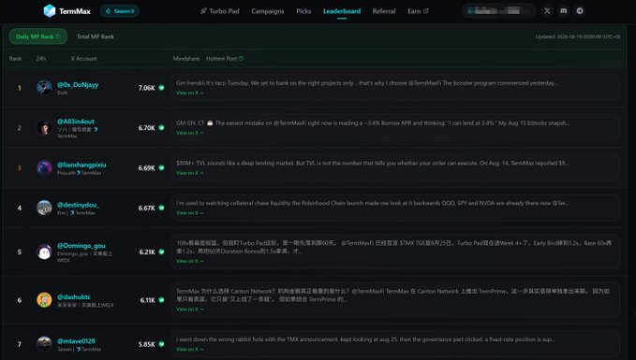This screenshot has width=636, height=360.
Task: Open the Picks page
Action: coord(303,11)
